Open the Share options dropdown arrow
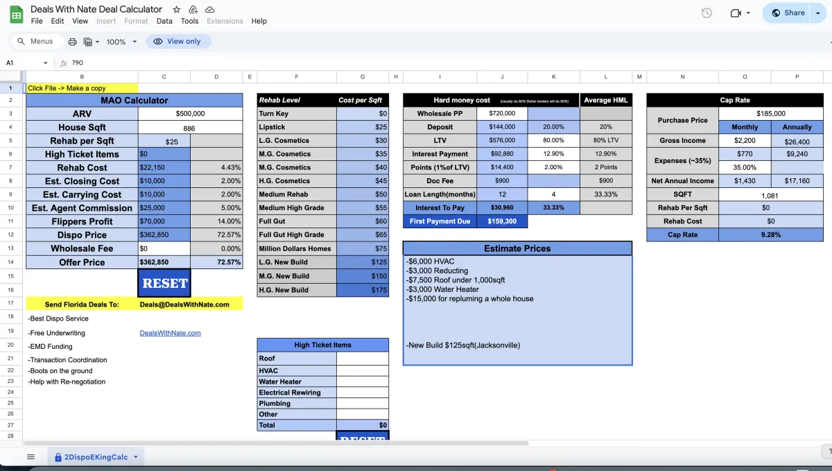 coord(819,12)
